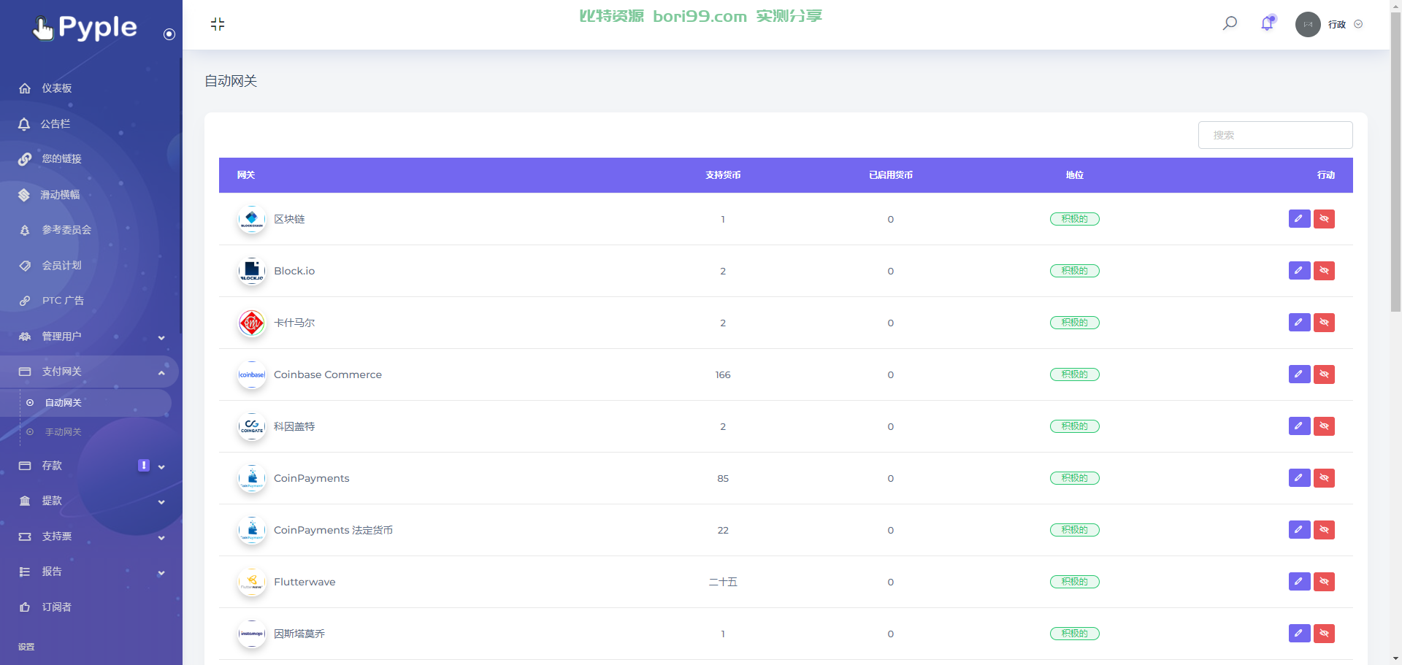
Task: Click the page vertical scrollbar thumb
Action: coord(1395,161)
